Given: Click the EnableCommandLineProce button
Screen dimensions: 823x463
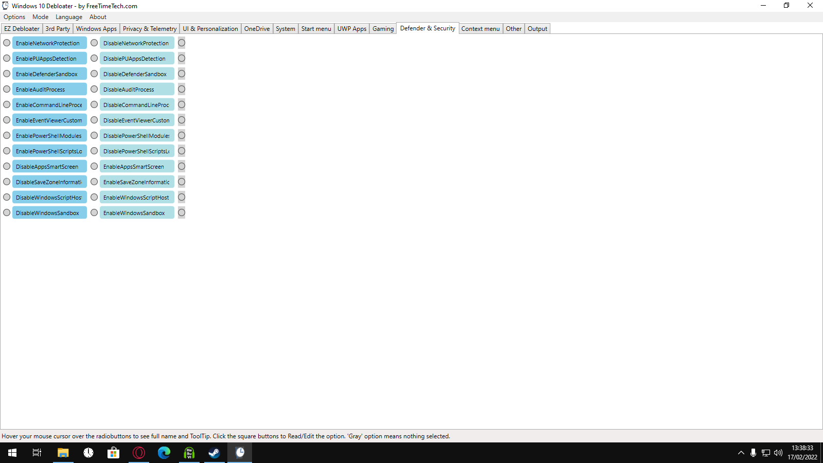Looking at the screenshot, I should click(x=49, y=104).
